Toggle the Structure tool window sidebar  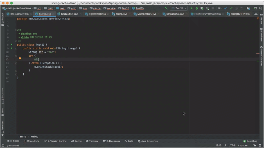[x=2, y=96]
